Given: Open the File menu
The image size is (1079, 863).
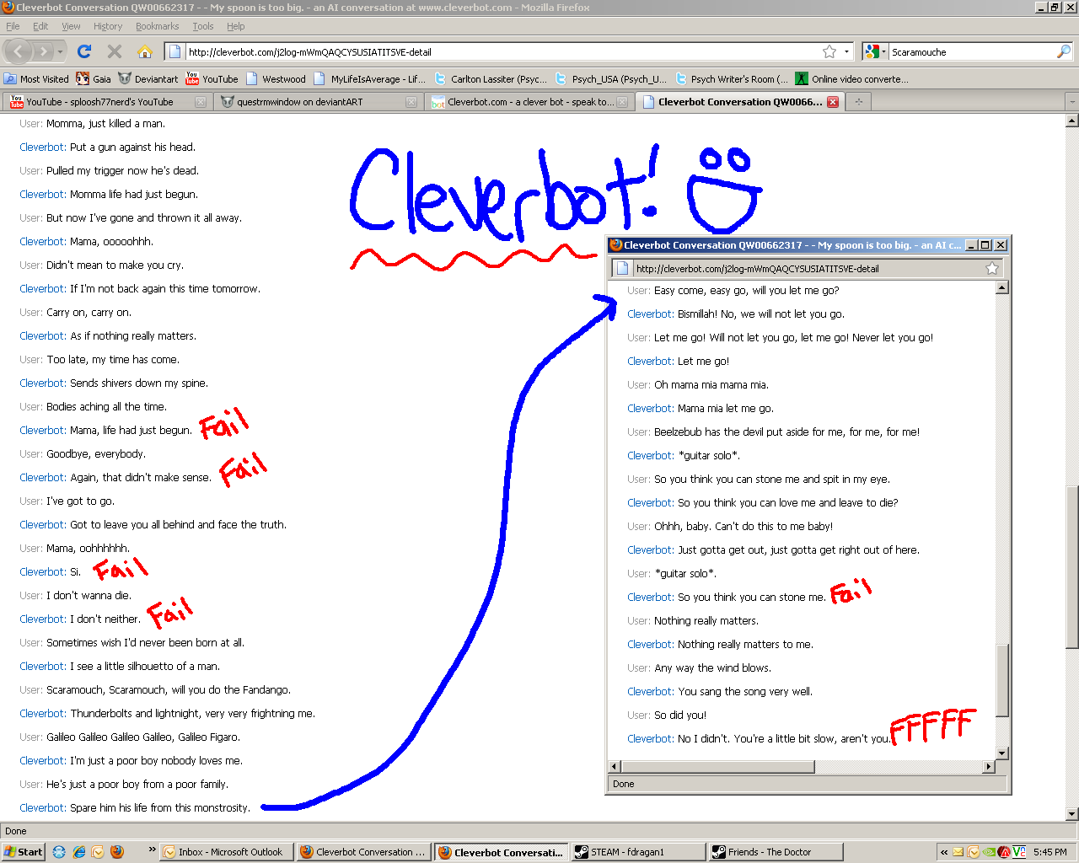Looking at the screenshot, I should coord(13,26).
